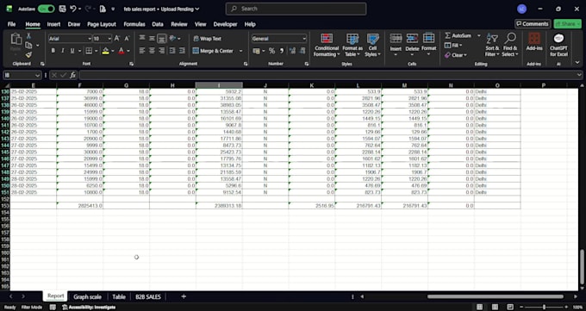Apply Comma Style format
This screenshot has height=311, width=586.
[282, 51]
